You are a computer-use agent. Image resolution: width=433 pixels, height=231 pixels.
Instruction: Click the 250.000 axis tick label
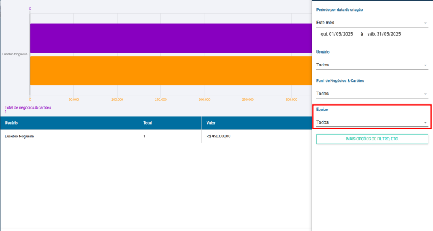[x=248, y=100]
